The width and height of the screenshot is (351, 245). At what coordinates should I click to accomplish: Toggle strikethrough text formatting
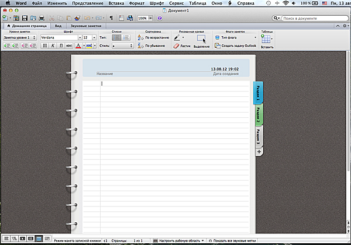point(69,45)
